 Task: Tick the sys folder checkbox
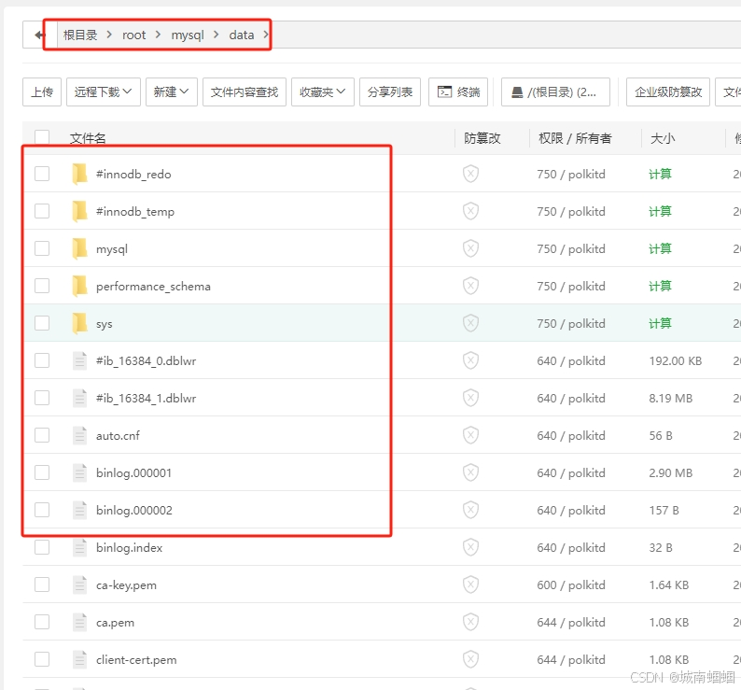click(42, 323)
